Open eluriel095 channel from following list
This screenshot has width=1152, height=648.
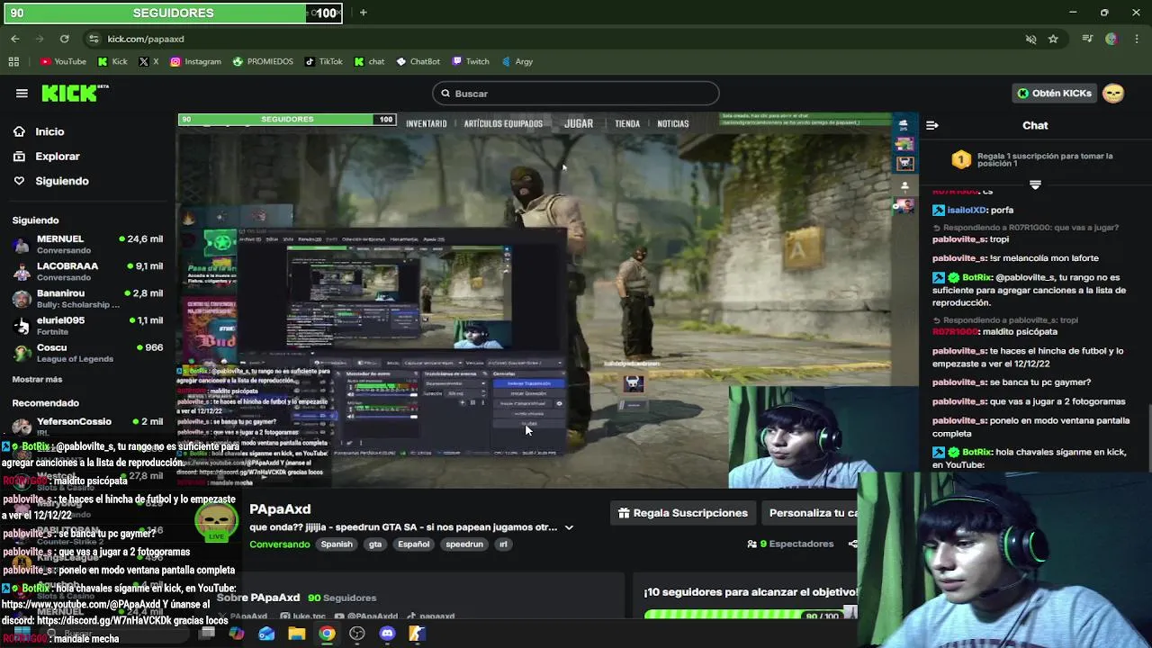pyautogui.click(x=87, y=325)
